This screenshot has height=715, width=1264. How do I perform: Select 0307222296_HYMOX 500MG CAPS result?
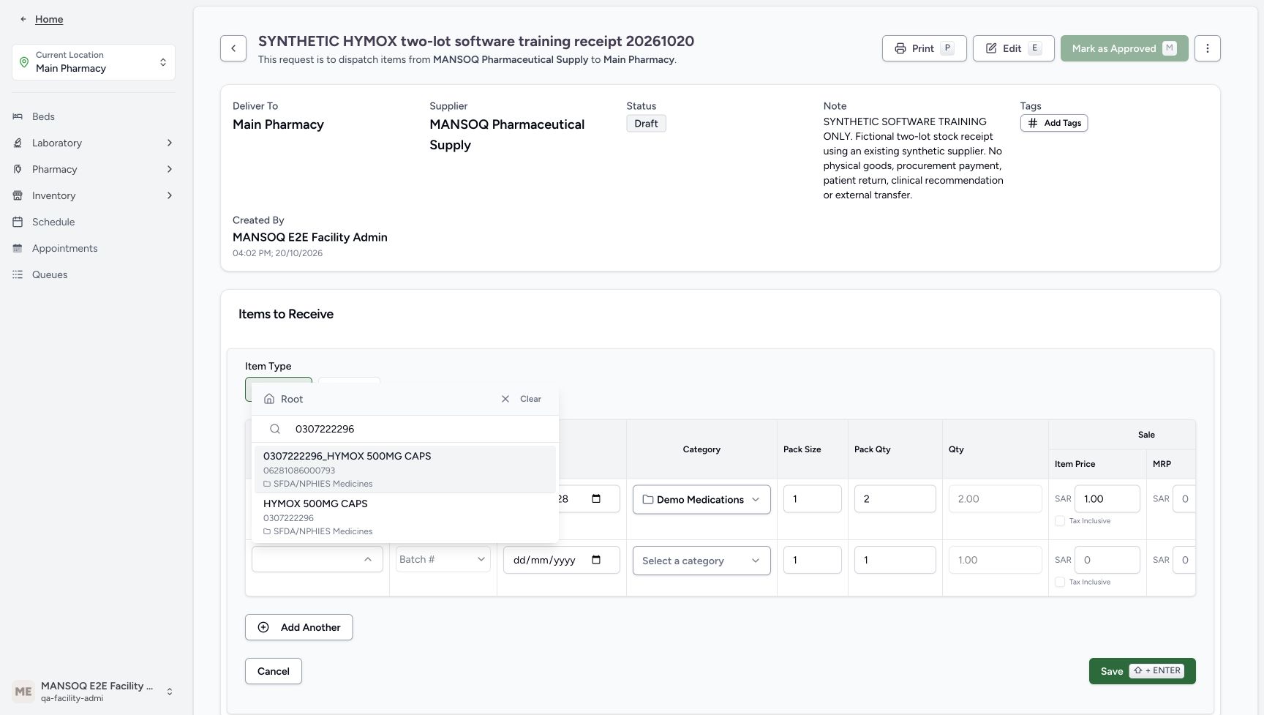click(x=405, y=469)
